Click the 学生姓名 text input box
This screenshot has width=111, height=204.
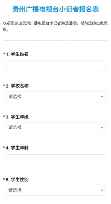55,66
